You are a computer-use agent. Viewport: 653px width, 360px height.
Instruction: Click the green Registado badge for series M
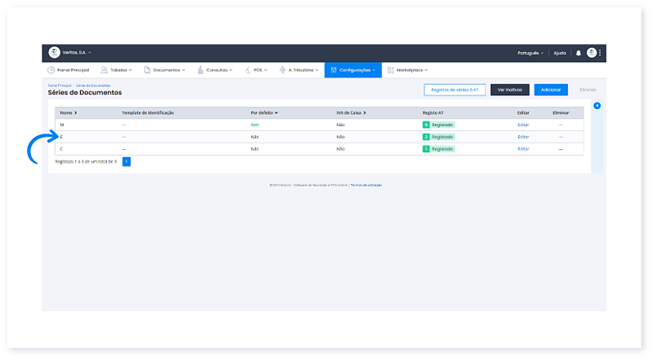point(438,125)
